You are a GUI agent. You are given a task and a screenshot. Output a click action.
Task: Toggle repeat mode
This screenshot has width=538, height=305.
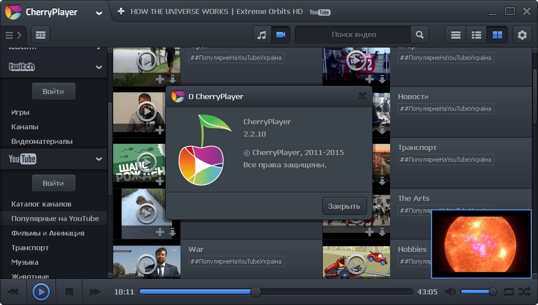(509, 292)
